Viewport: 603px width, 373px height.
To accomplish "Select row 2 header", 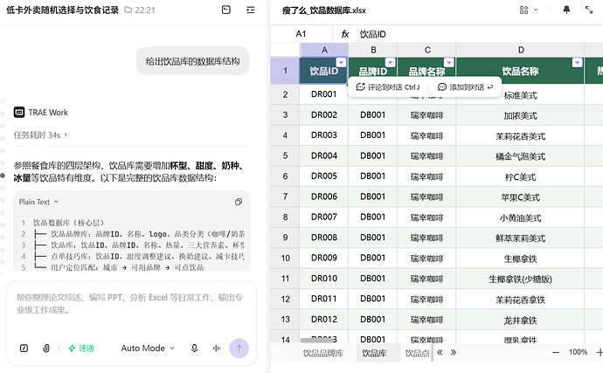I will tap(285, 94).
